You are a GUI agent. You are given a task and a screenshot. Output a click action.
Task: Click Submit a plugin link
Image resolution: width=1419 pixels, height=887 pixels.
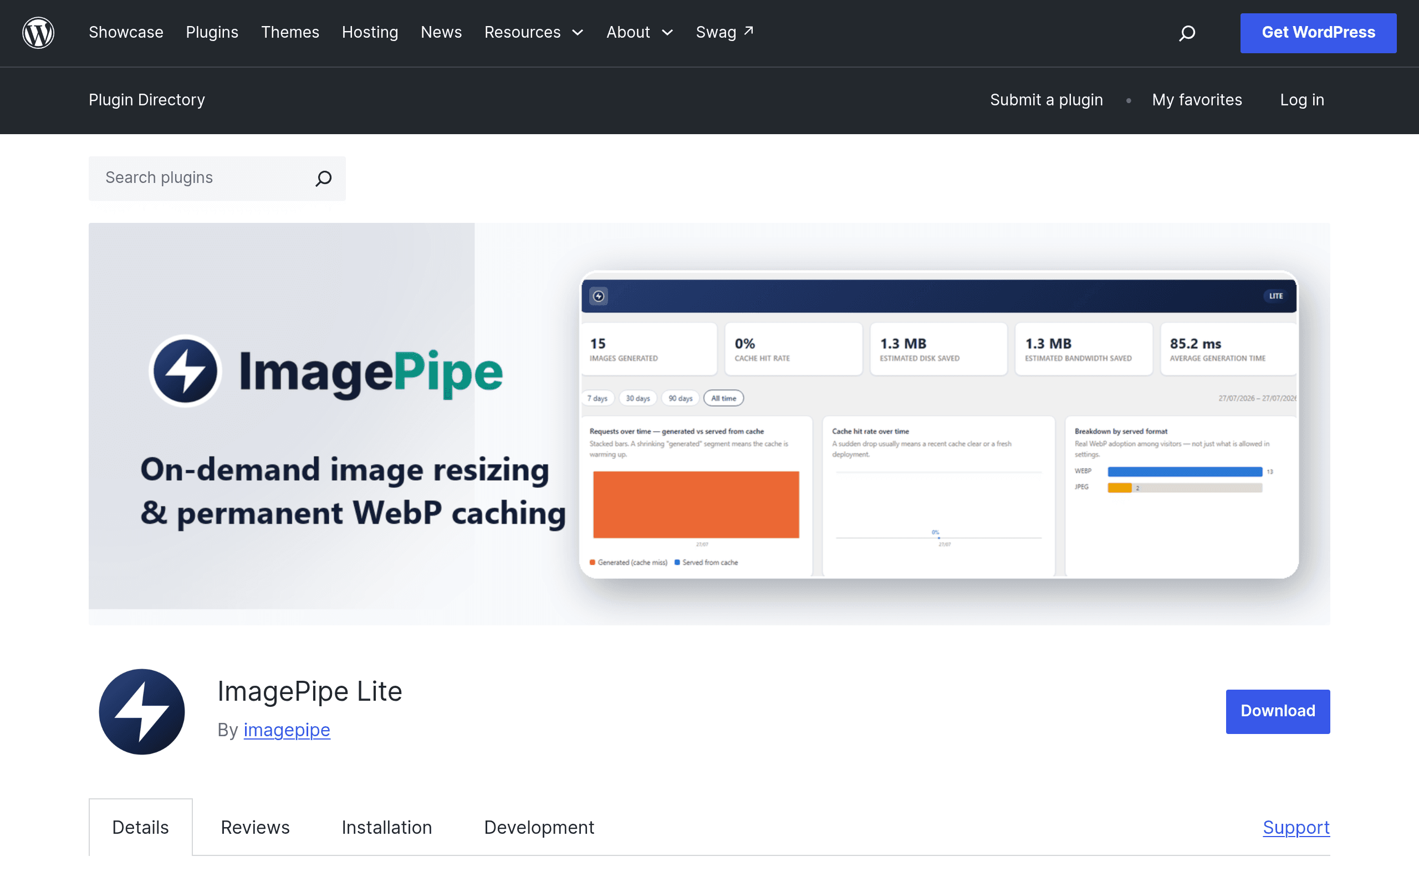click(1047, 100)
